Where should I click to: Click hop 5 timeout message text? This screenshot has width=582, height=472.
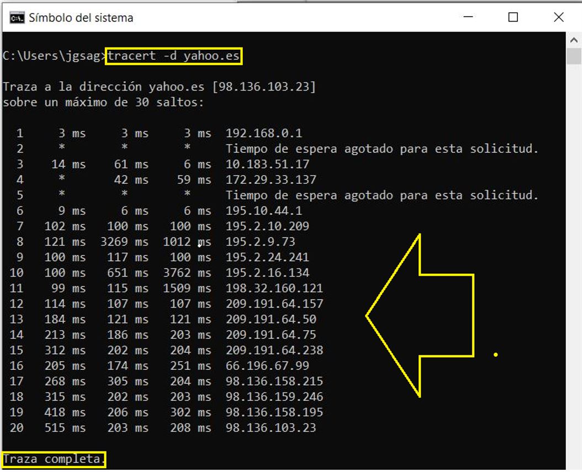click(382, 195)
